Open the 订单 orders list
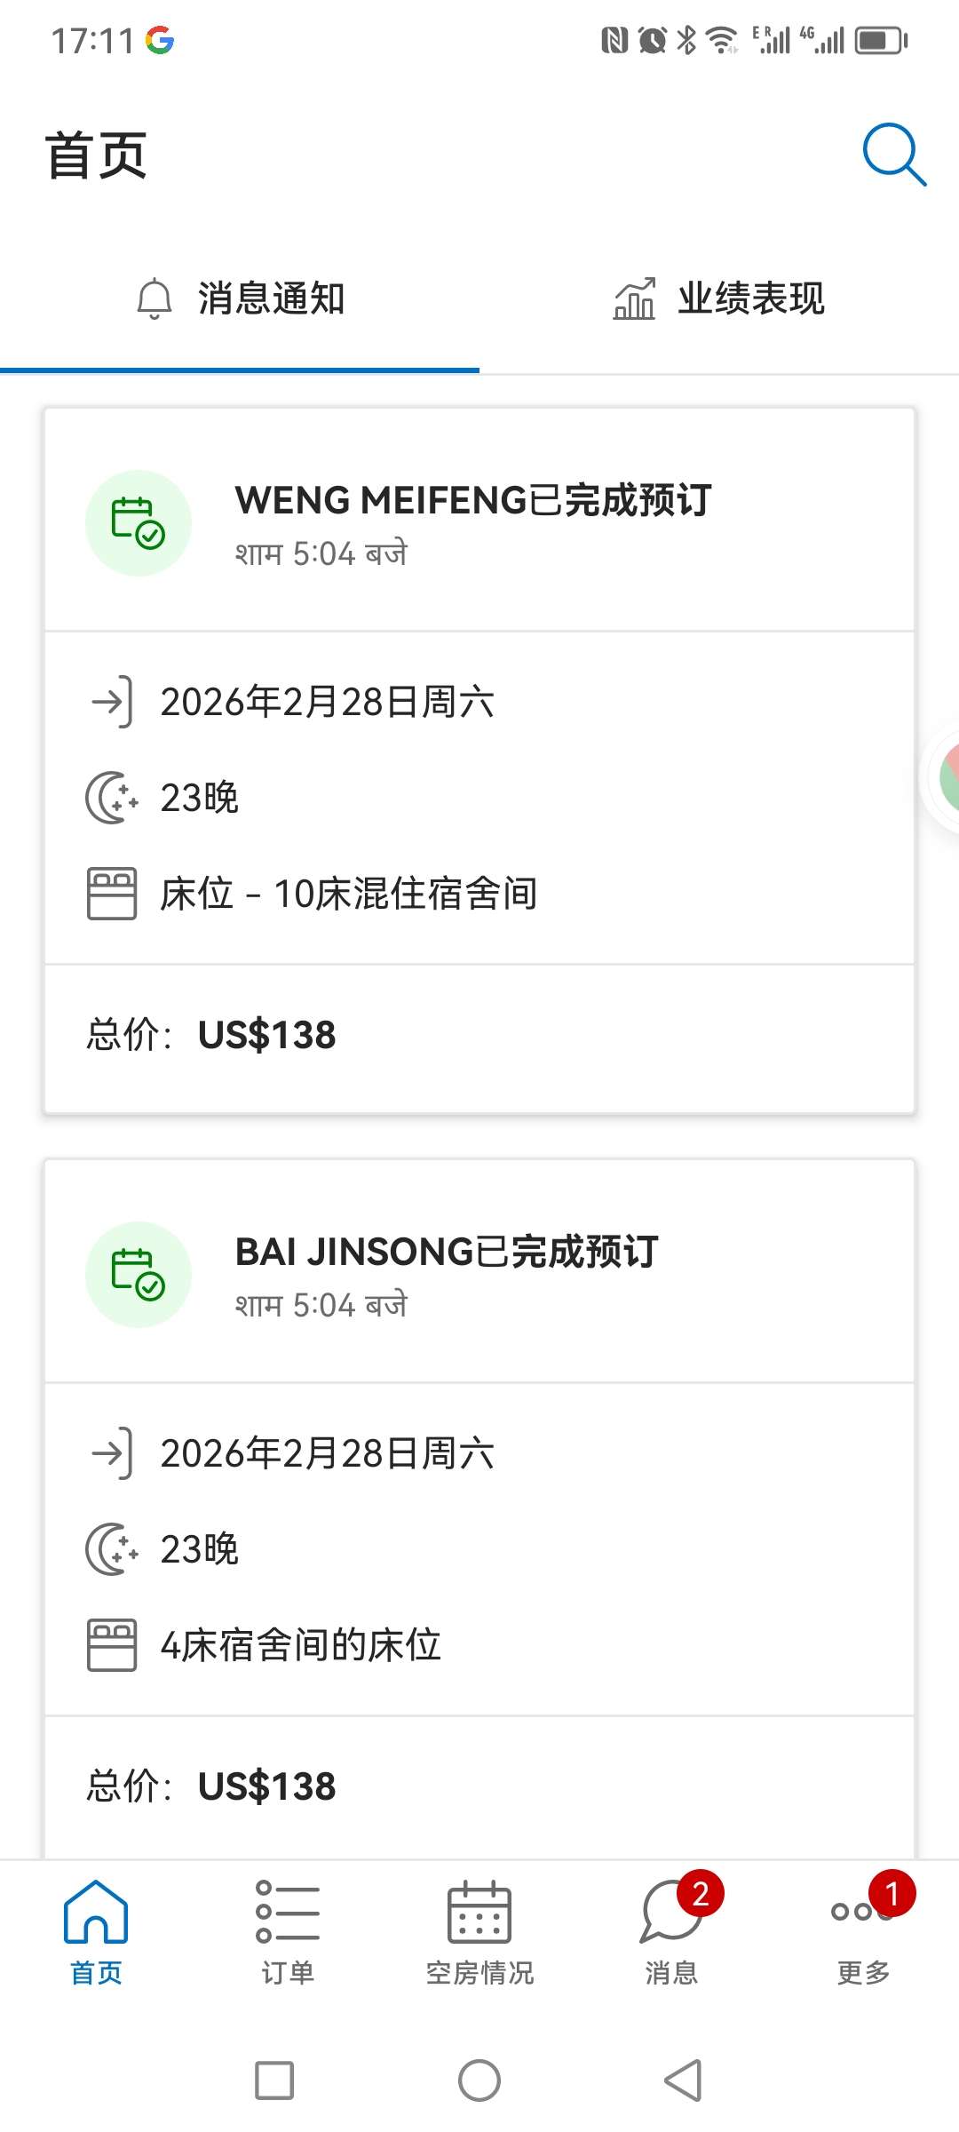The height and width of the screenshot is (2132, 959). tap(288, 1933)
